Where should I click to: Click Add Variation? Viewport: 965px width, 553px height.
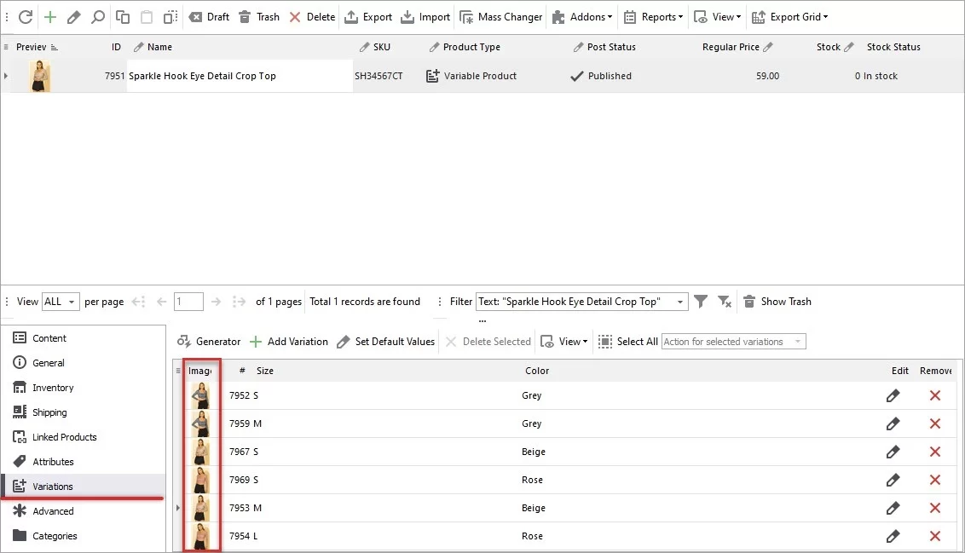pos(289,341)
